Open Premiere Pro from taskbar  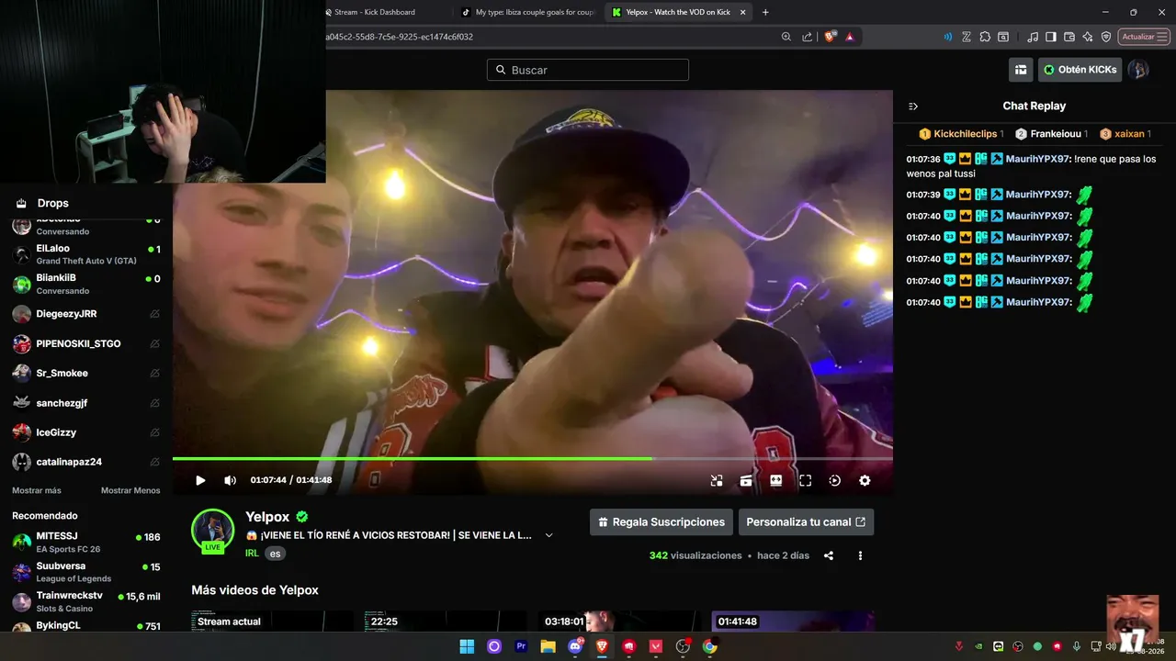[x=522, y=646]
